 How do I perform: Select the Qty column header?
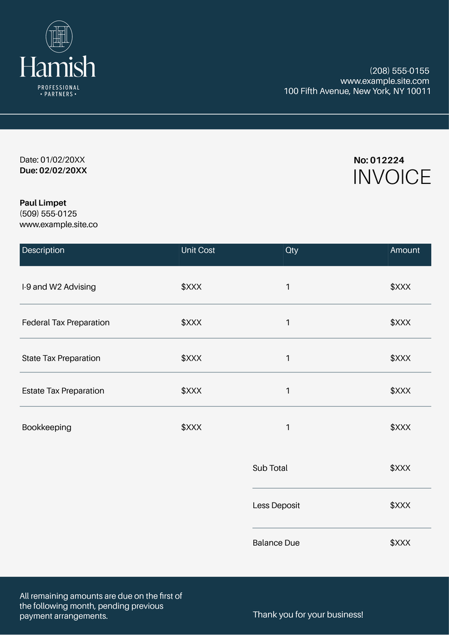point(292,250)
